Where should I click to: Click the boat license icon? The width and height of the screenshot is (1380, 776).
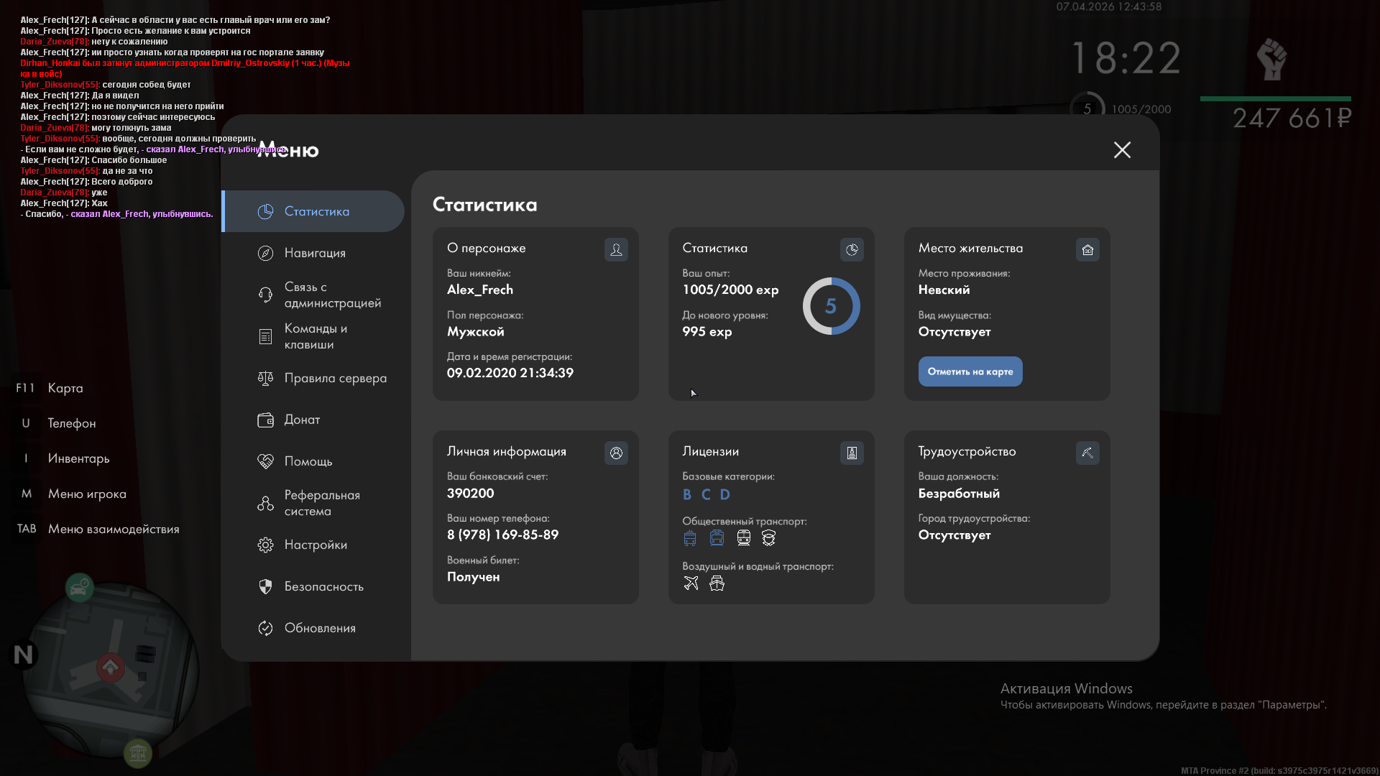coord(717,583)
